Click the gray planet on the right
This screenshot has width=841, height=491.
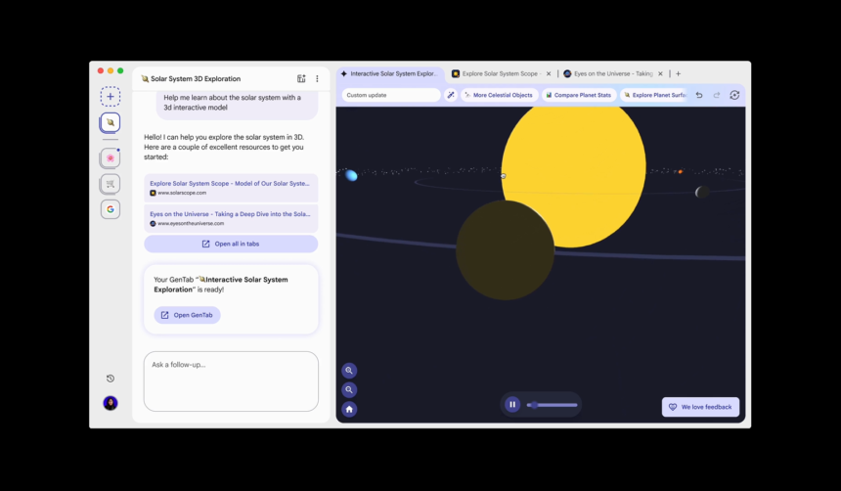click(701, 192)
